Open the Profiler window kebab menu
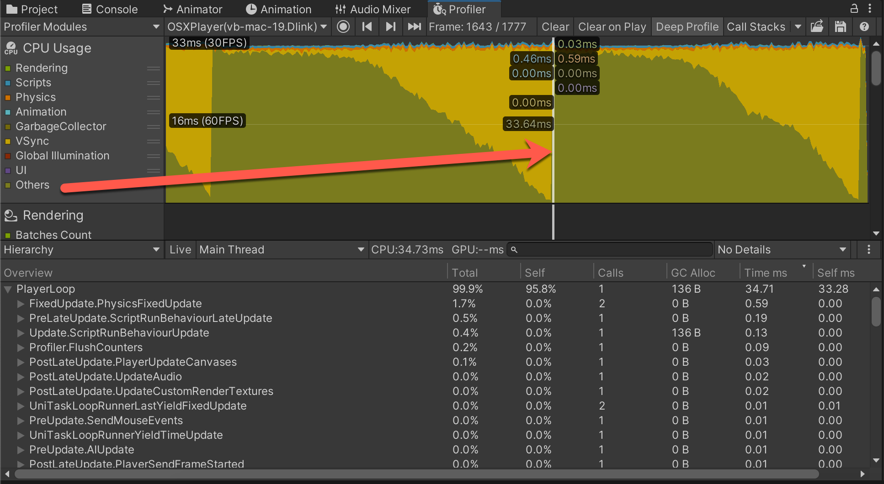This screenshot has height=484, width=884. tap(870, 8)
